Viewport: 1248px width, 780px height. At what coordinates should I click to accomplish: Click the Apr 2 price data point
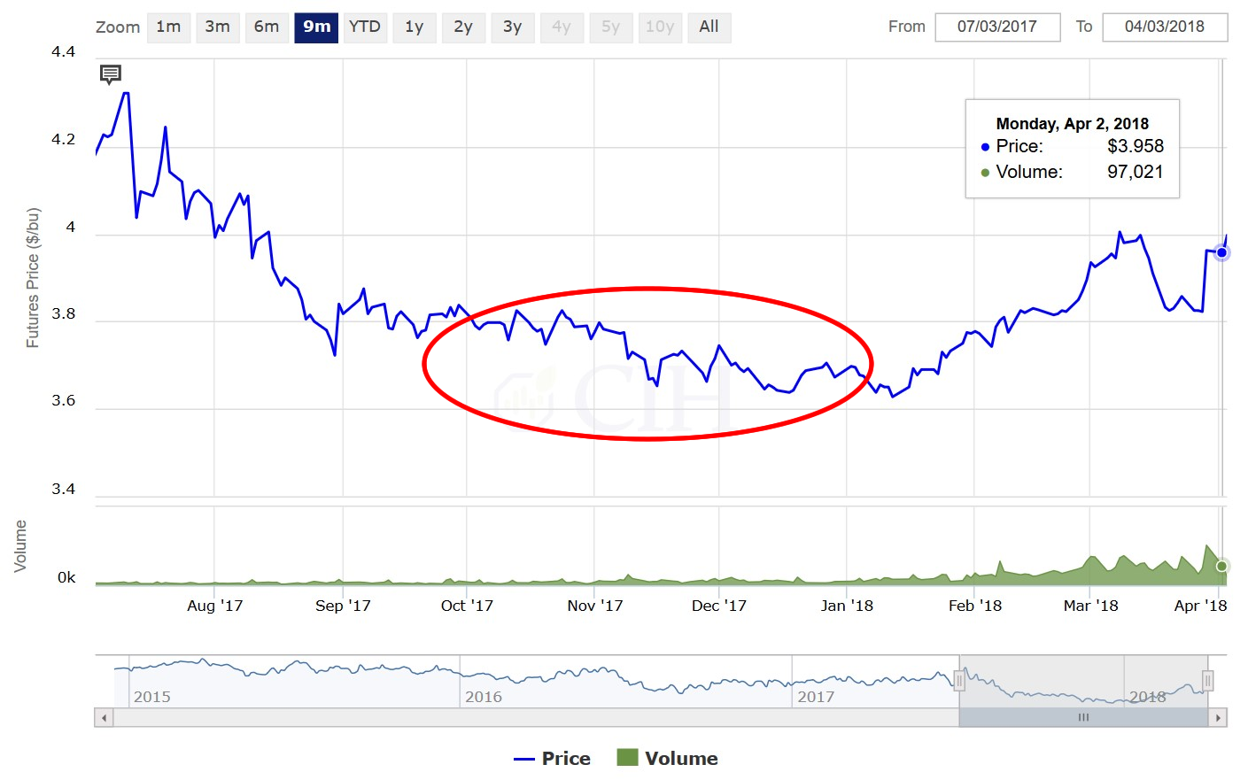[x=1221, y=252]
